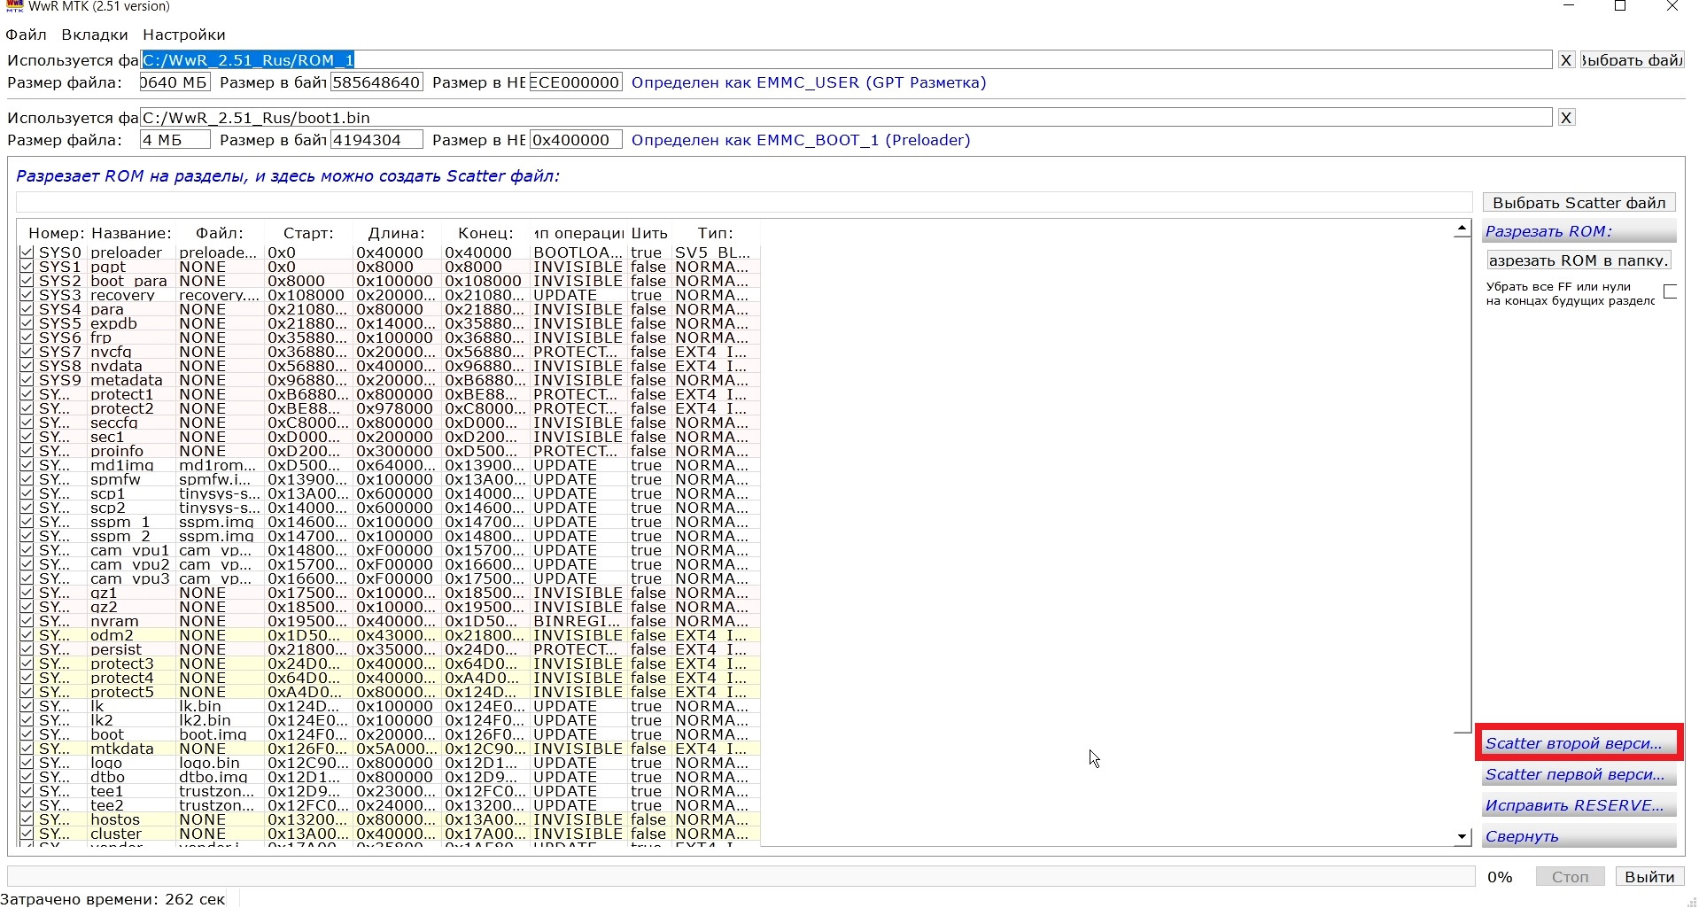Enable the remove FF or zeros checkbox
Viewport: 1699px width, 908px height.
(x=1670, y=292)
